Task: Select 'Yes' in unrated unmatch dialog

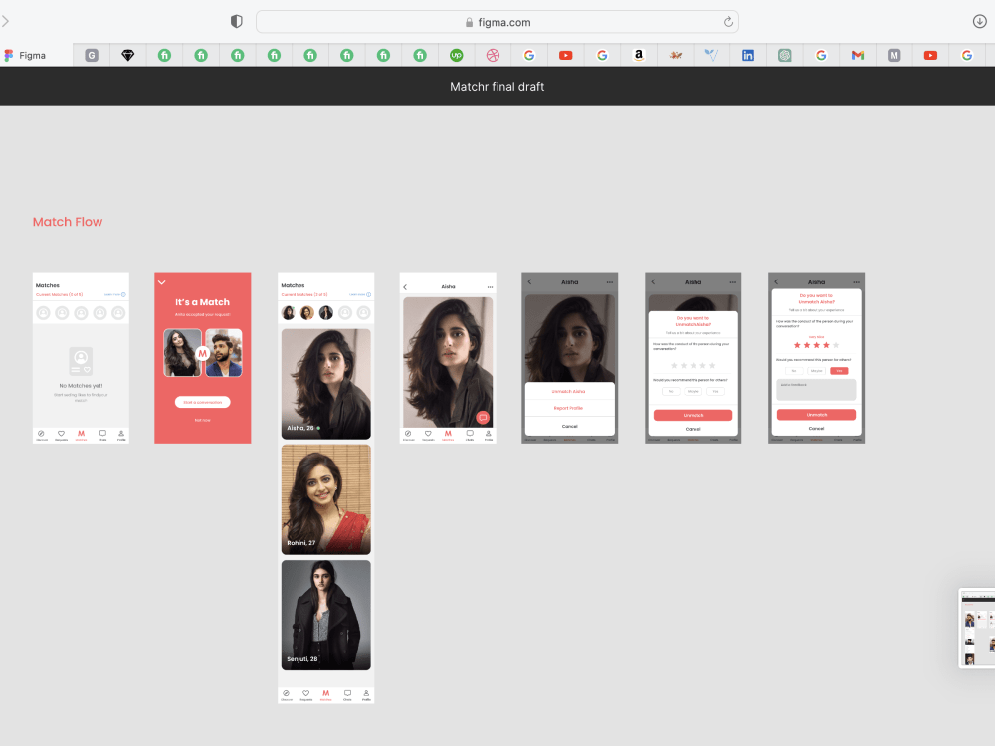Action: click(715, 391)
